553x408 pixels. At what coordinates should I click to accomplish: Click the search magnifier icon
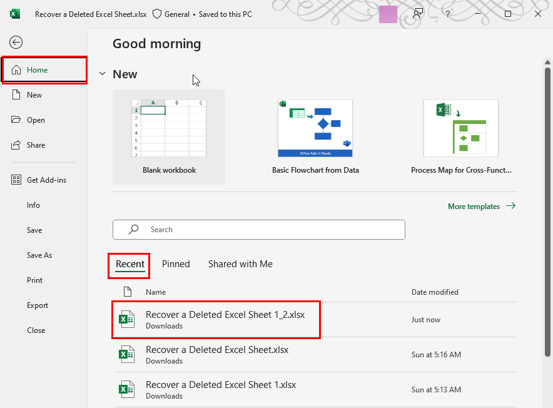133,230
